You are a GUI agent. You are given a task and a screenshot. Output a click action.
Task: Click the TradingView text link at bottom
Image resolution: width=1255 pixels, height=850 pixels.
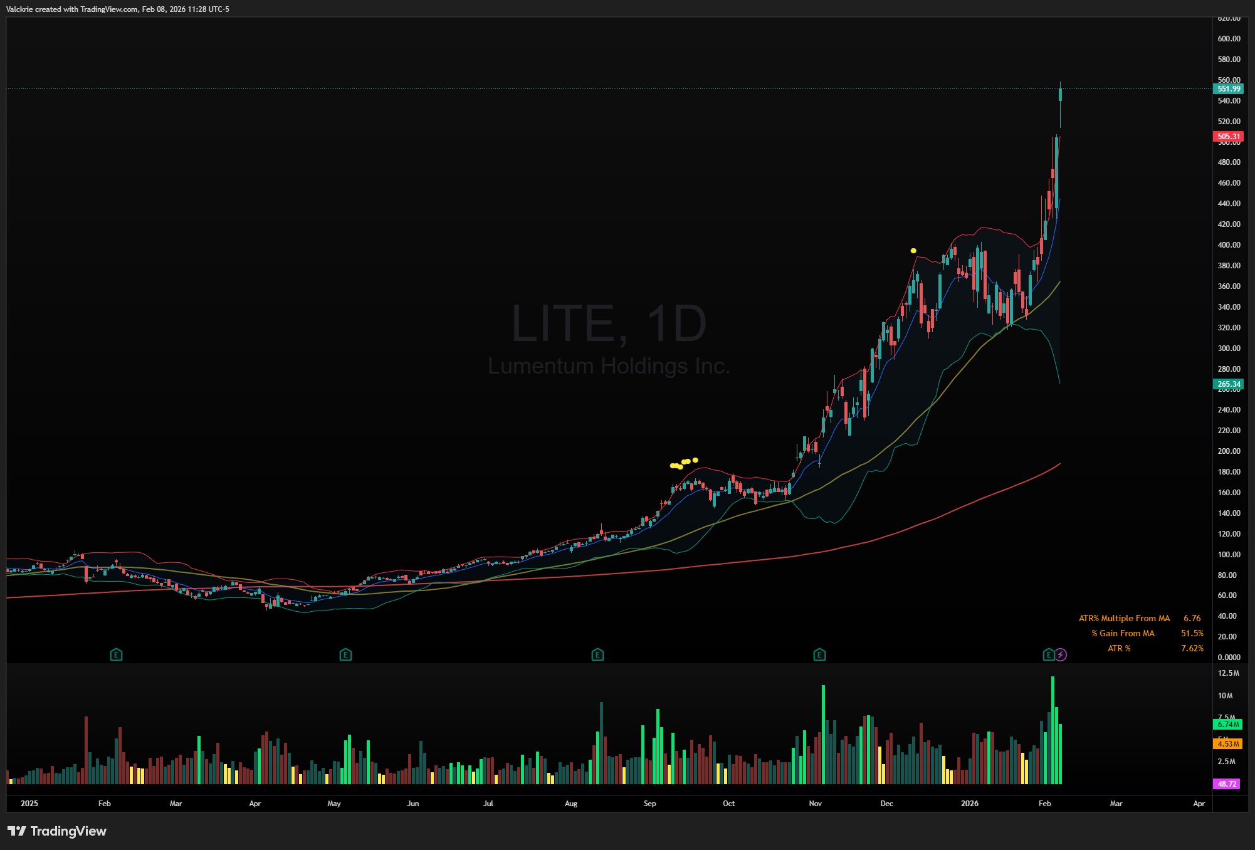(68, 831)
